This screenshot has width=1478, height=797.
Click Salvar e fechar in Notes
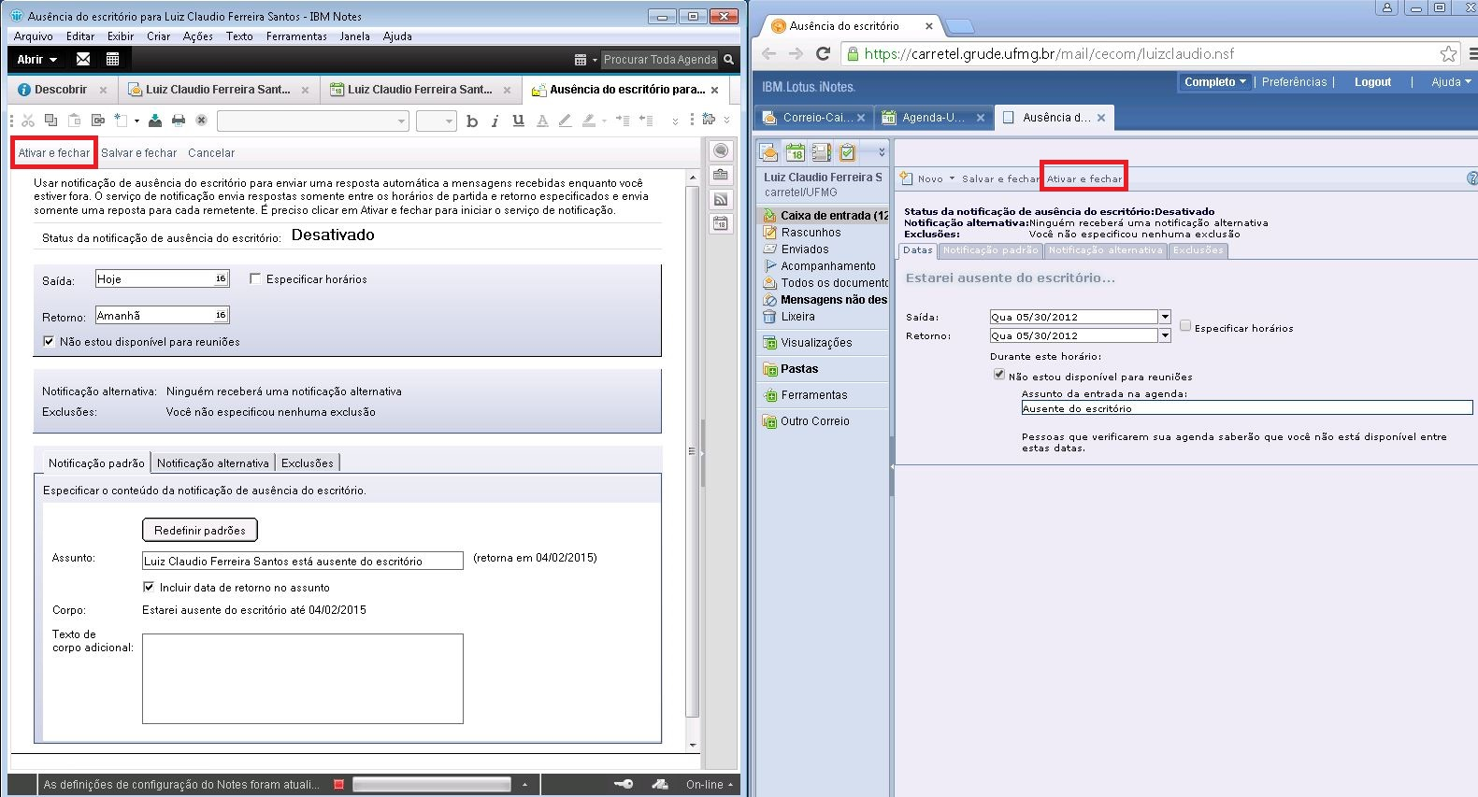tap(139, 152)
